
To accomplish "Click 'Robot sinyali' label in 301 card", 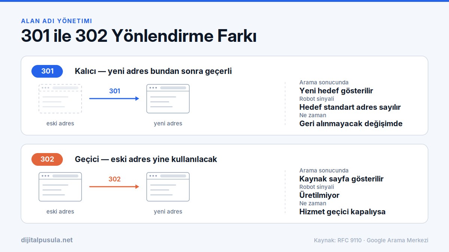I will click(317, 99).
